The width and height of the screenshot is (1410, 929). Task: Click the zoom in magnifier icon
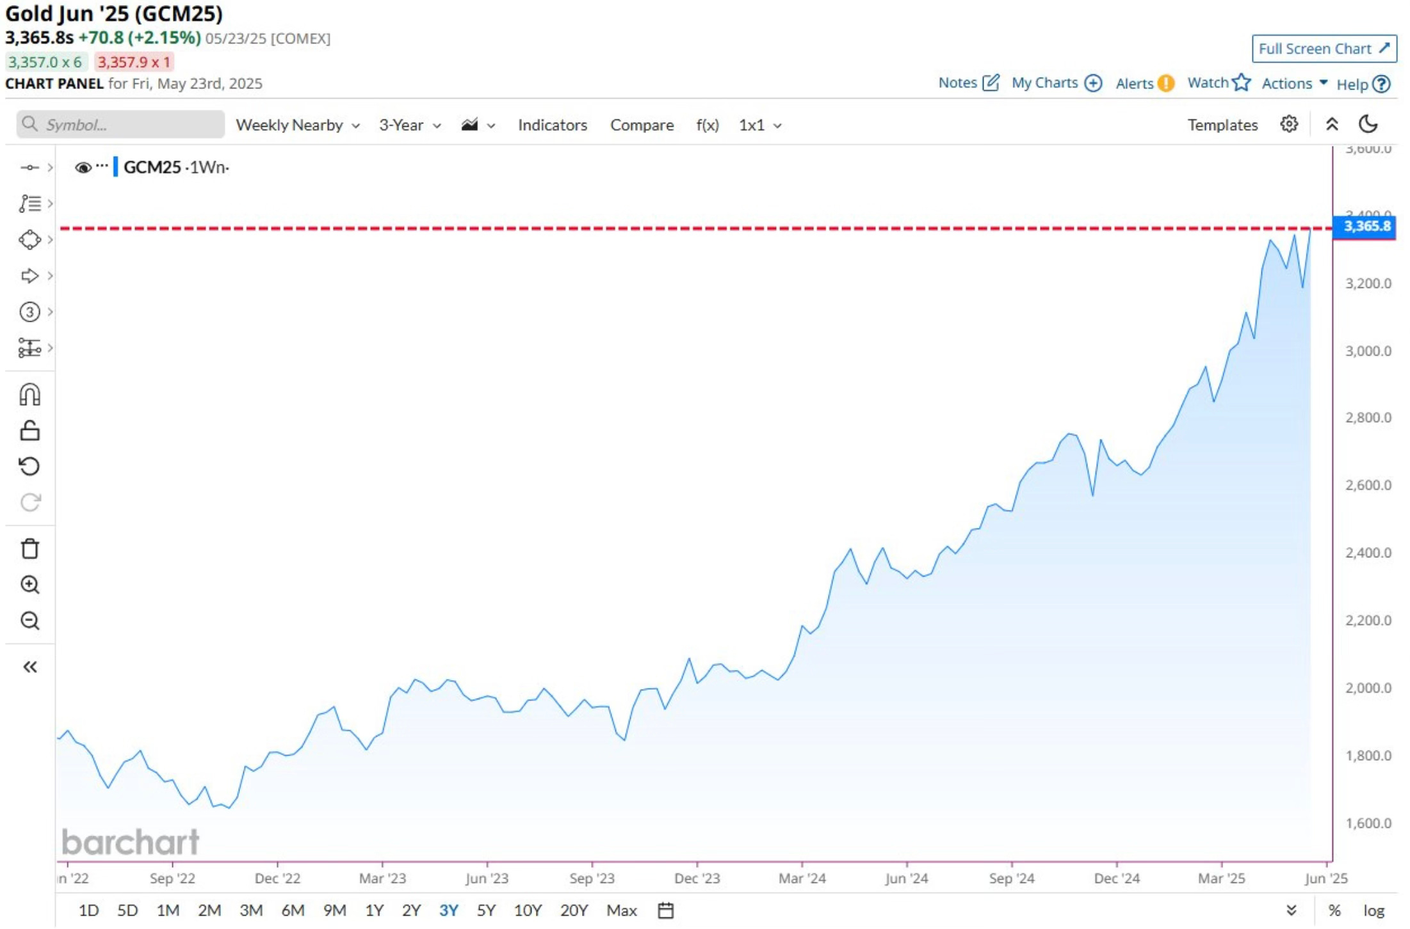[30, 585]
